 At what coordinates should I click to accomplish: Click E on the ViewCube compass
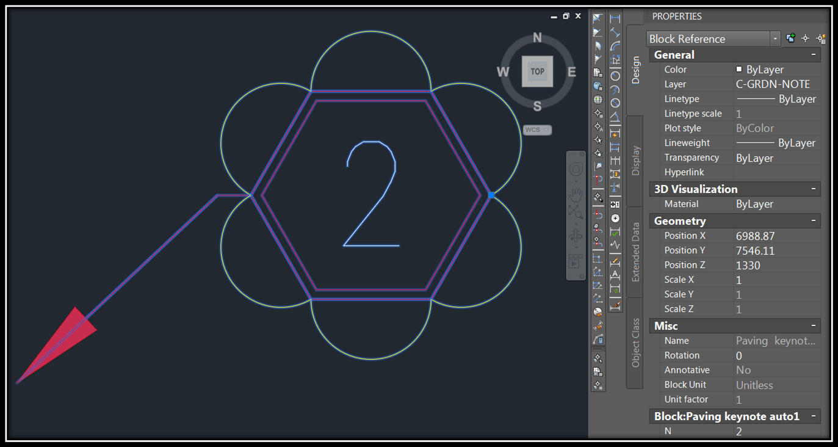click(572, 72)
